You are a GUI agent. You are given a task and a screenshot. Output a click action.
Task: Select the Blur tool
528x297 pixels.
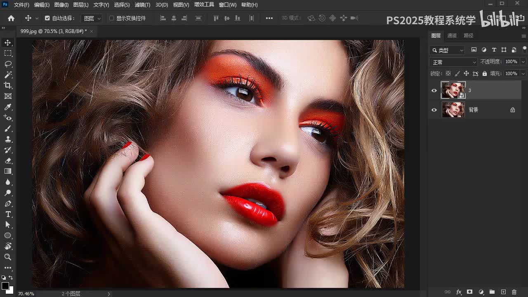pos(8,182)
